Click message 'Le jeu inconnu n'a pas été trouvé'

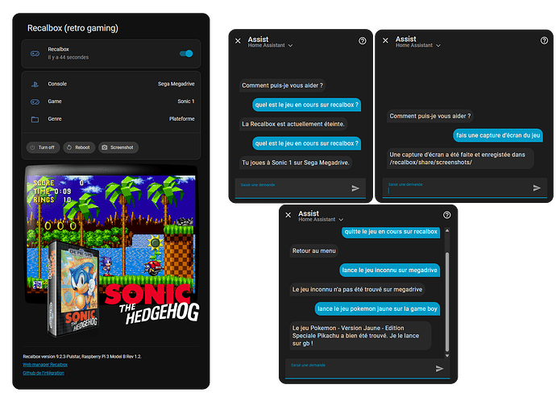[x=358, y=290]
